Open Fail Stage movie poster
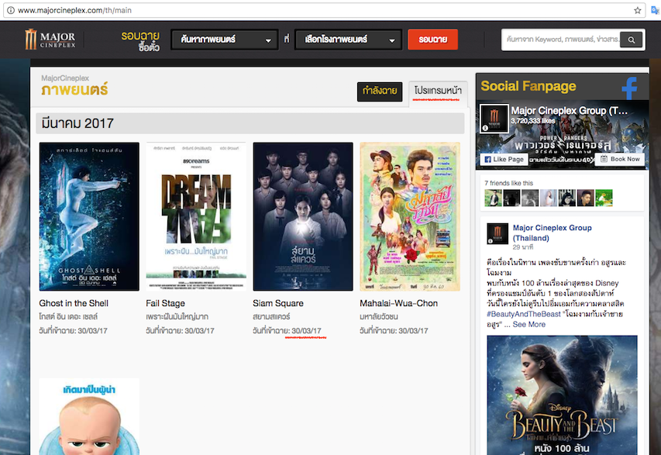Screen dimensions: 661x455 pyautogui.click(x=196, y=216)
